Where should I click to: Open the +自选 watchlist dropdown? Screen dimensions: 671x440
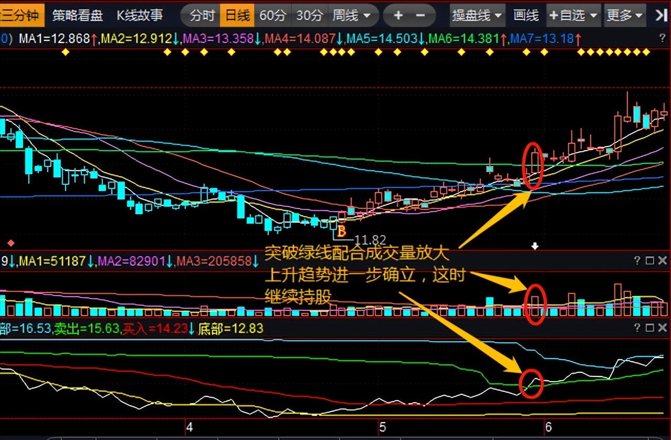click(573, 15)
